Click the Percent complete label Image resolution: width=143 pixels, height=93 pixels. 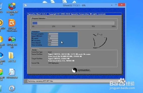coord(37,34)
